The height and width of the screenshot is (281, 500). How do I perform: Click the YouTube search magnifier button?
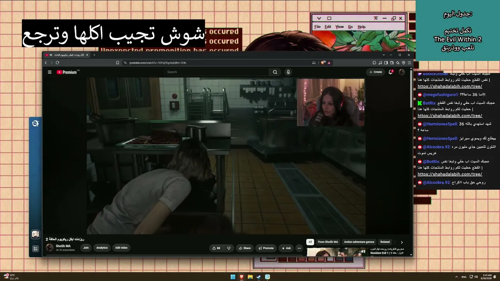tap(275, 72)
